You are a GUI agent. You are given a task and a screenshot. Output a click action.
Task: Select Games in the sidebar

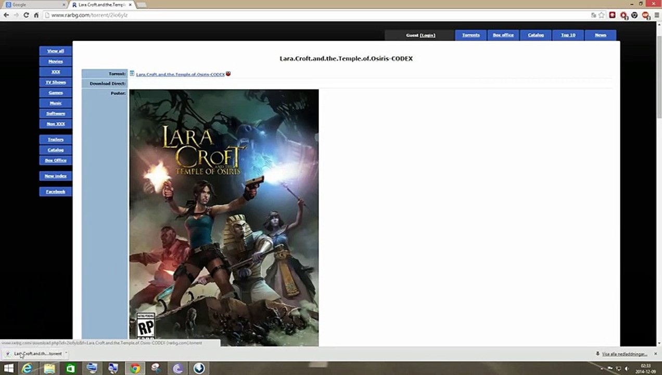point(56,93)
